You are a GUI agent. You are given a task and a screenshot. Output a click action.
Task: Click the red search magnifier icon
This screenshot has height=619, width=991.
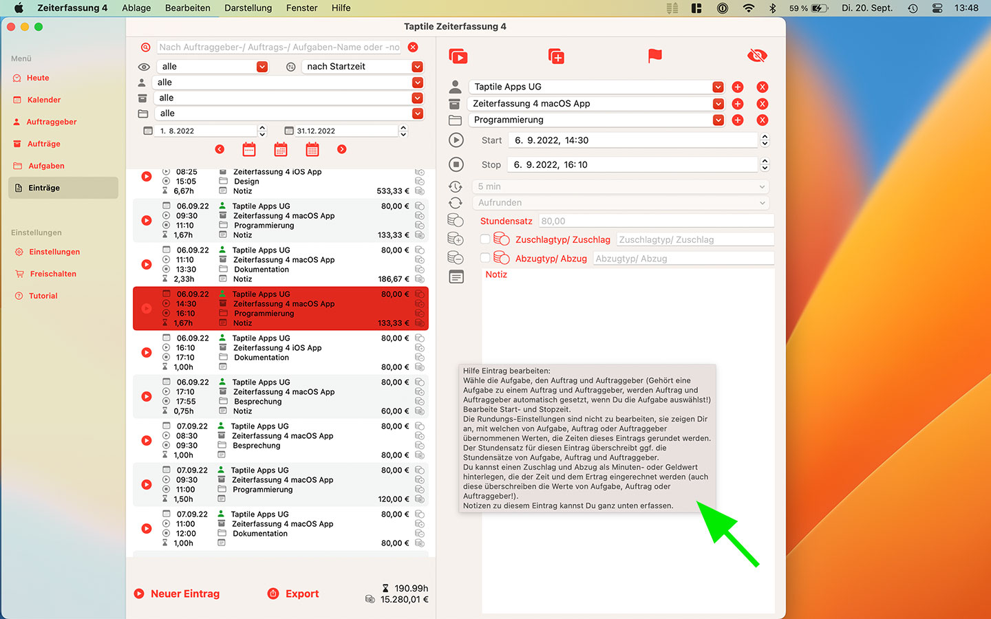145,47
